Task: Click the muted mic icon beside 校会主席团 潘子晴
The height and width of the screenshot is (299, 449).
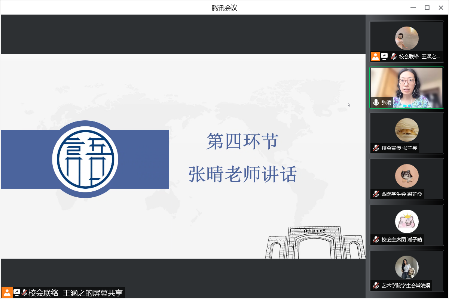Action: coord(376,240)
